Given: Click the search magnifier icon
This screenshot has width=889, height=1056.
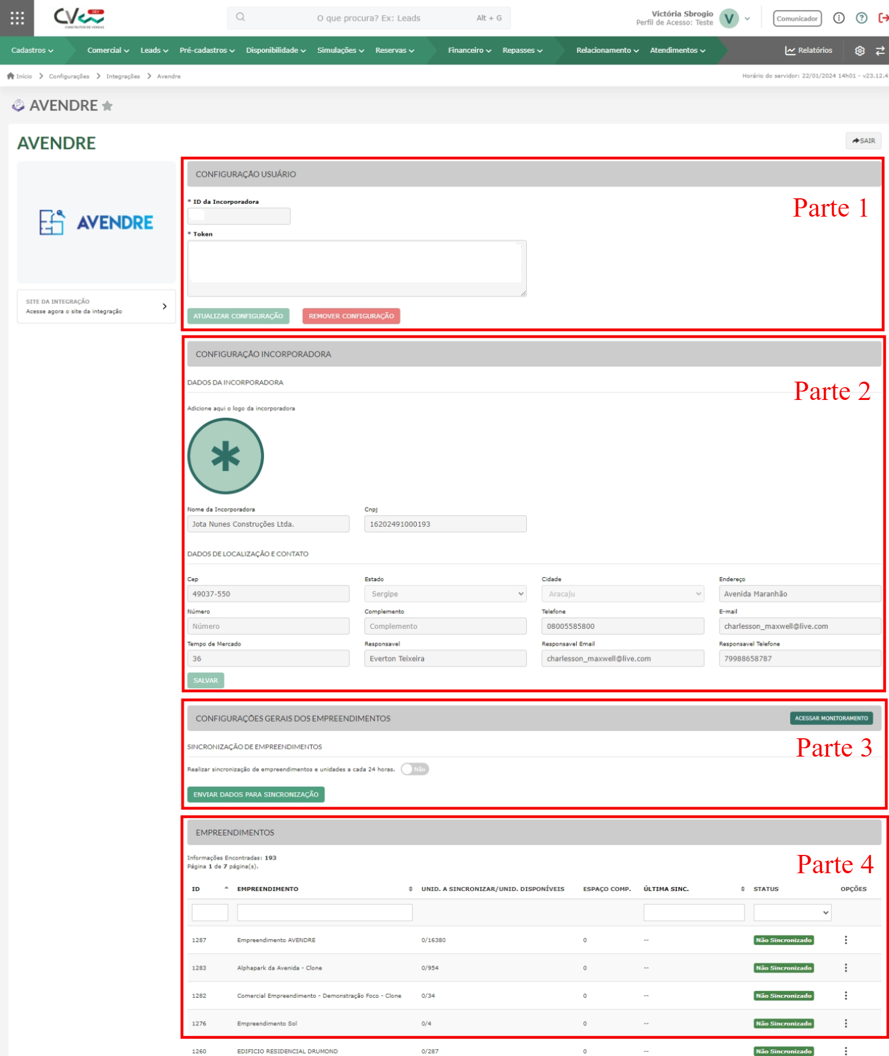Looking at the screenshot, I should (240, 17).
